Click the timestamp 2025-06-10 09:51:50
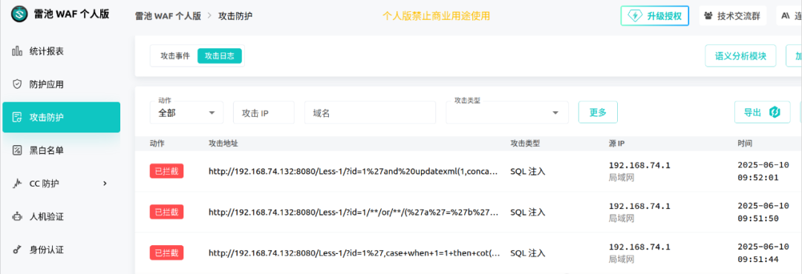802x274 pixels. 763,213
